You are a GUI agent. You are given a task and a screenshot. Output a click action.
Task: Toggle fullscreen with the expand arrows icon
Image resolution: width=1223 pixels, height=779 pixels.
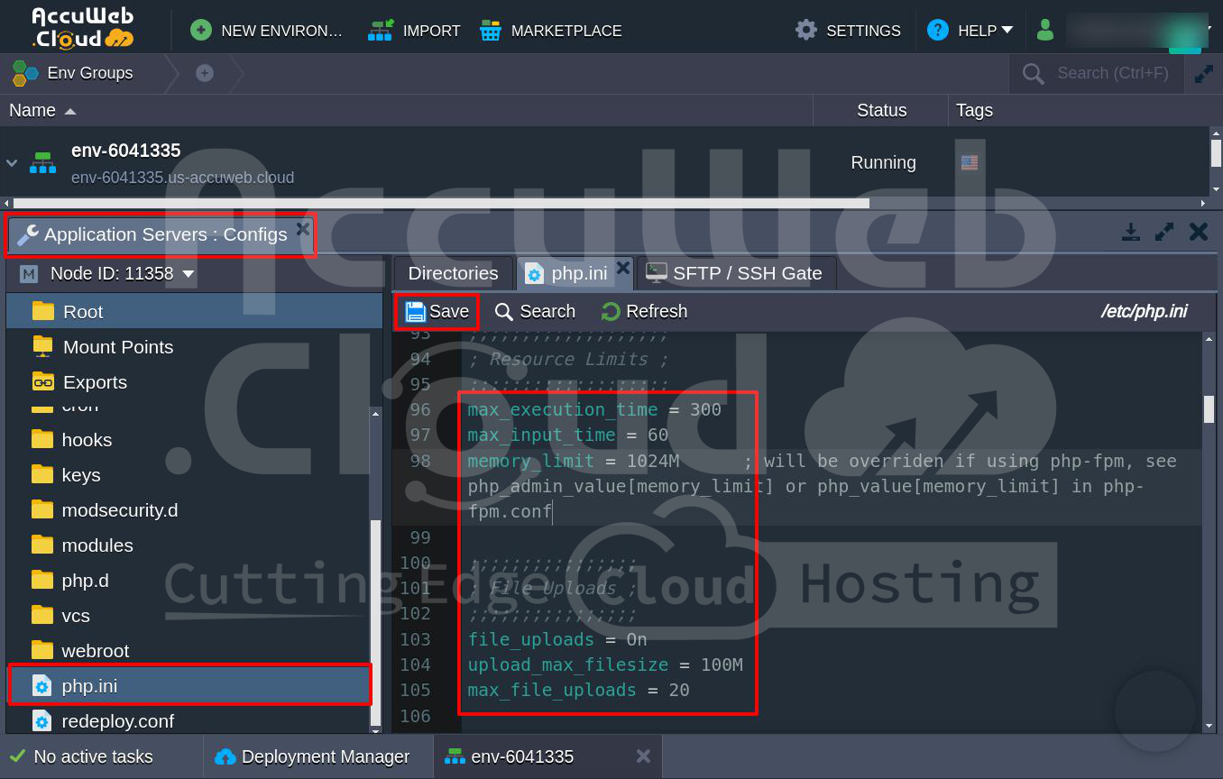pyautogui.click(x=1203, y=74)
